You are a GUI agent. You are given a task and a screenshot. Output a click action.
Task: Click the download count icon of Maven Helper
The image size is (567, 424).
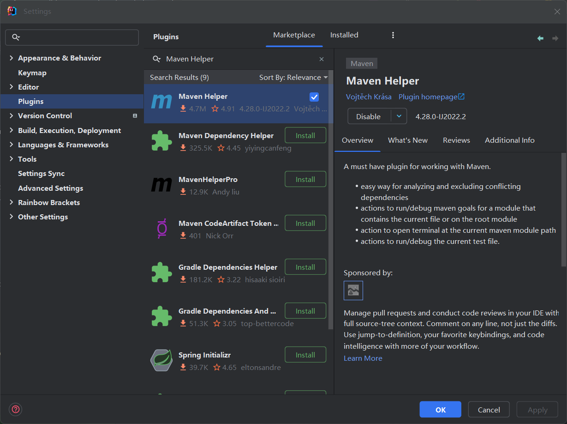[x=183, y=109]
